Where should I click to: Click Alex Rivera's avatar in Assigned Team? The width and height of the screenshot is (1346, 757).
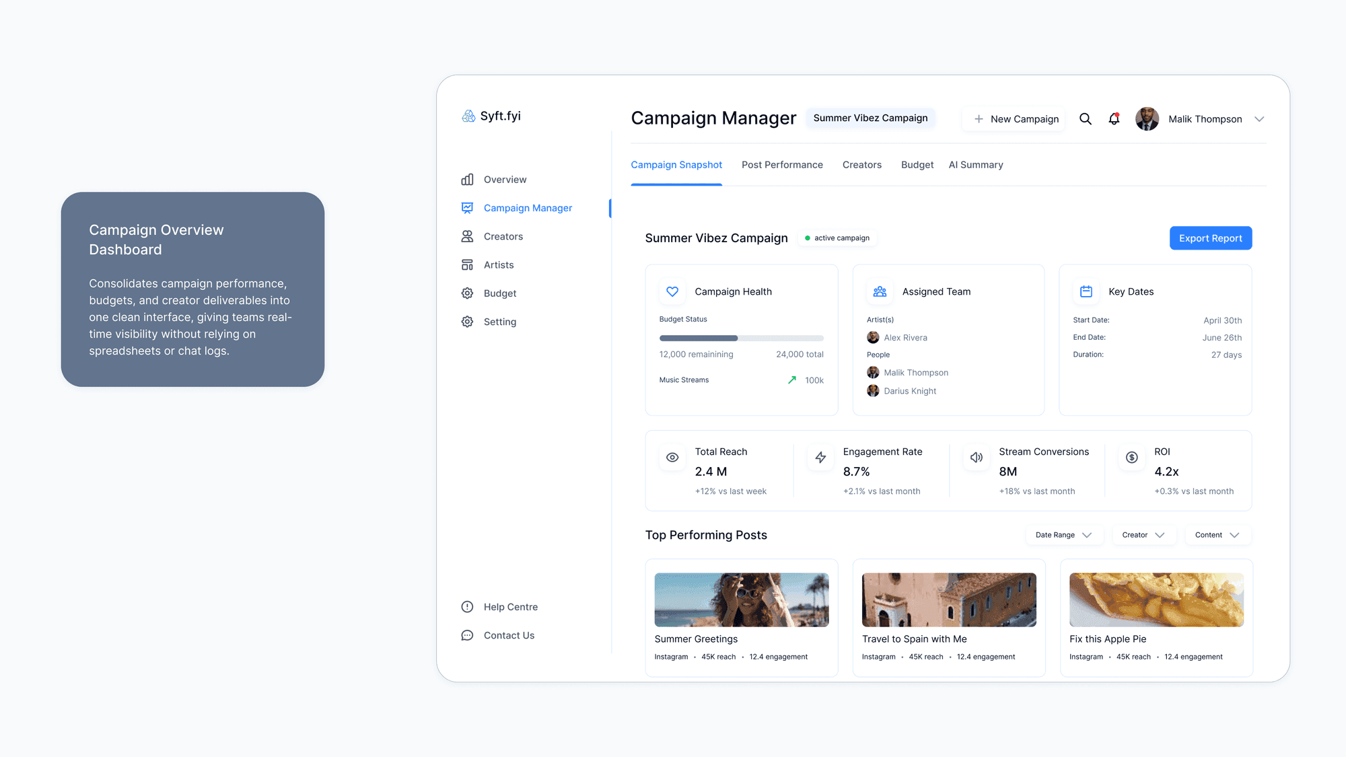[x=873, y=337]
